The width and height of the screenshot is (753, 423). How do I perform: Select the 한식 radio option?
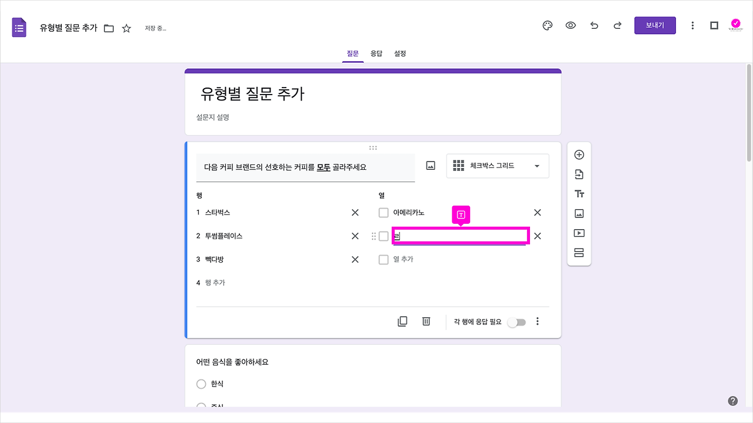coord(201,384)
